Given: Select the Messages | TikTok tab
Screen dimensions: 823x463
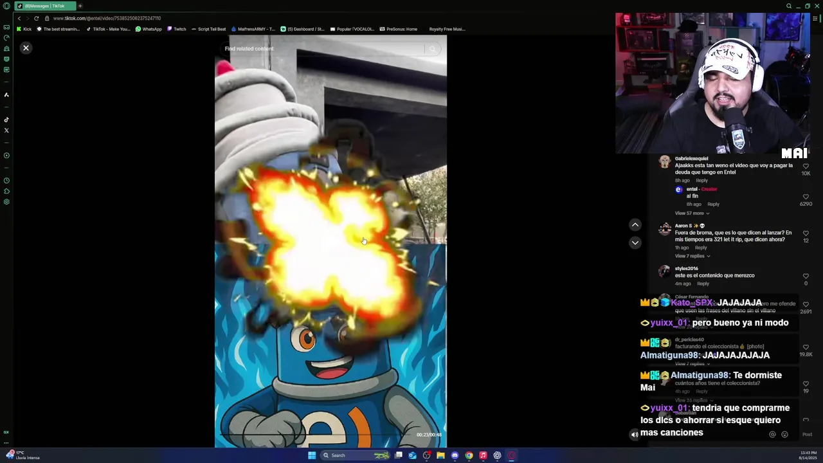Looking at the screenshot, I should click(45, 6).
